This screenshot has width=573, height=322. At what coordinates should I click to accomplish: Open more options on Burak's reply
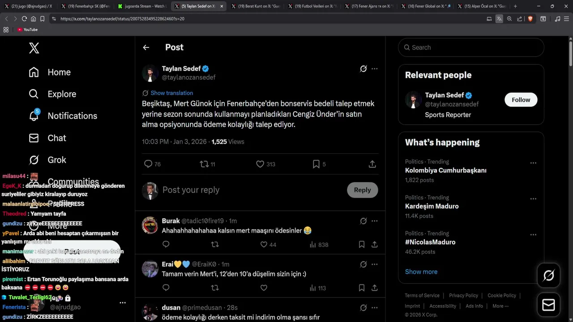click(x=375, y=221)
